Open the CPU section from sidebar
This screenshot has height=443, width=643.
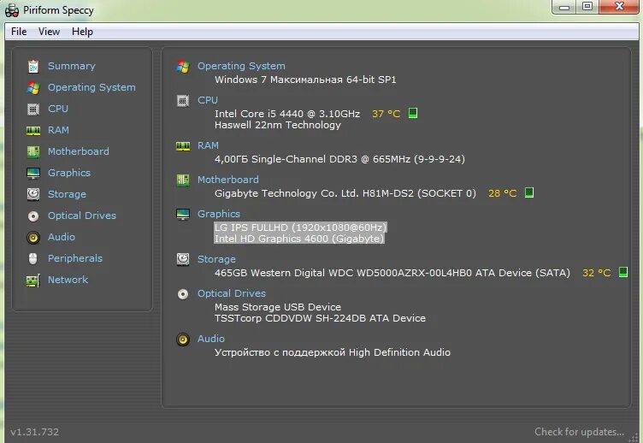[x=58, y=109]
